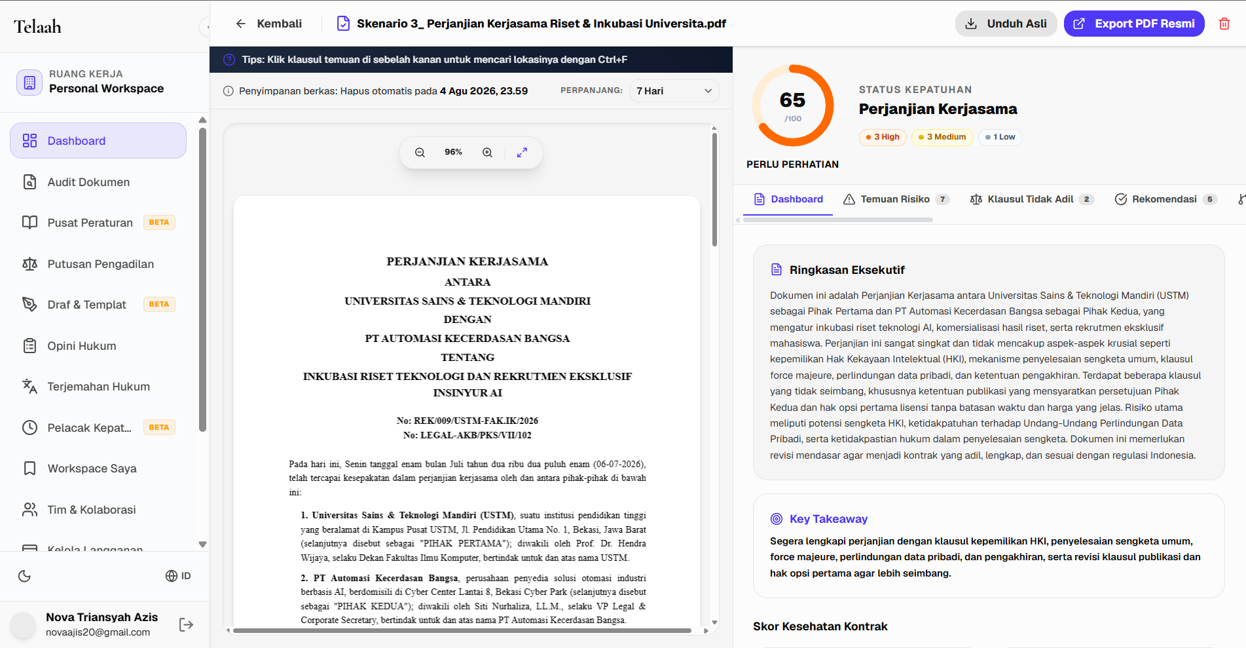This screenshot has height=648, width=1246.
Task: Click the logout icon beside the user name
Action: pos(186,624)
